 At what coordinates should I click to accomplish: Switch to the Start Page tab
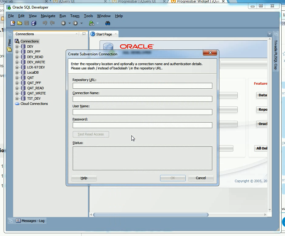pos(104,34)
